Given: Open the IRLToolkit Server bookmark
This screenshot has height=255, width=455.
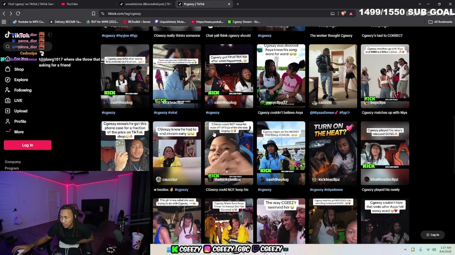Looking at the screenshot, I should tap(137, 22).
